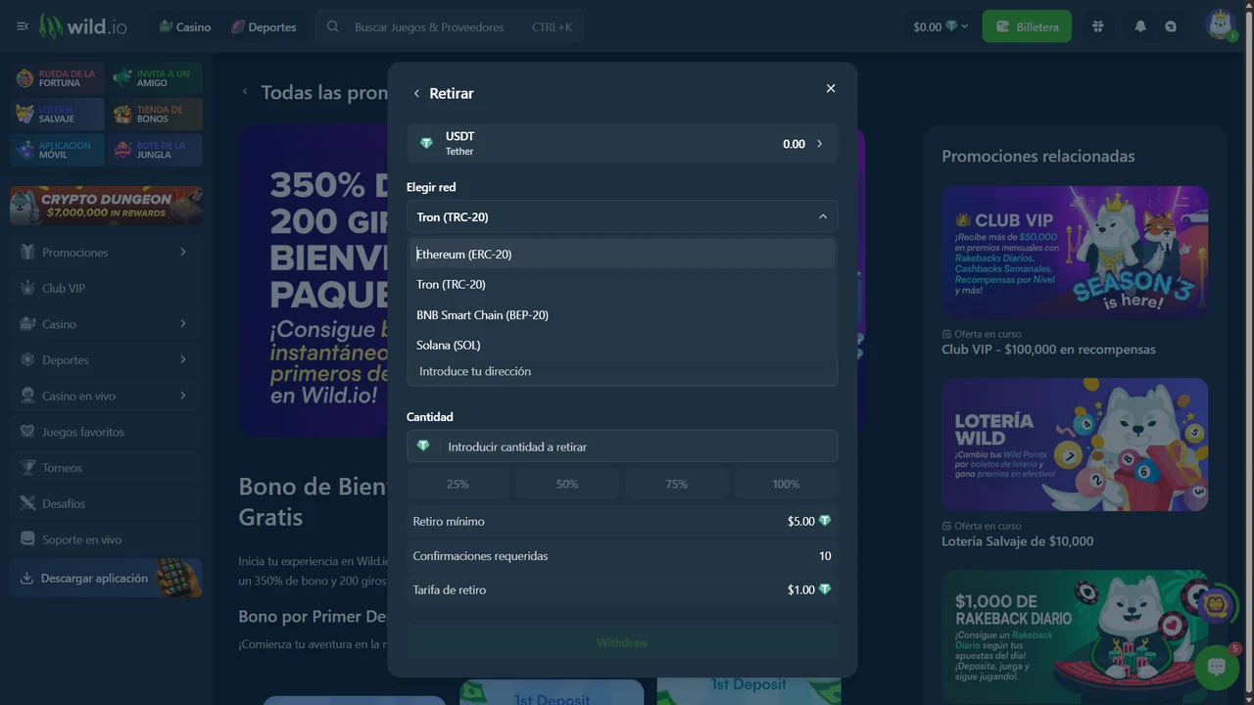
Task: Select Solana (SOL) network option
Action: [x=622, y=345]
